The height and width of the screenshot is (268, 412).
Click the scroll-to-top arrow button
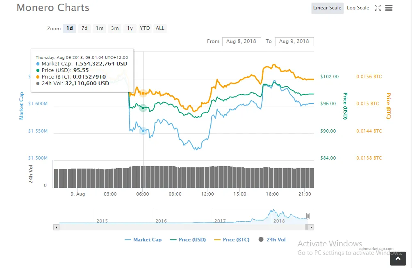[398, 259]
